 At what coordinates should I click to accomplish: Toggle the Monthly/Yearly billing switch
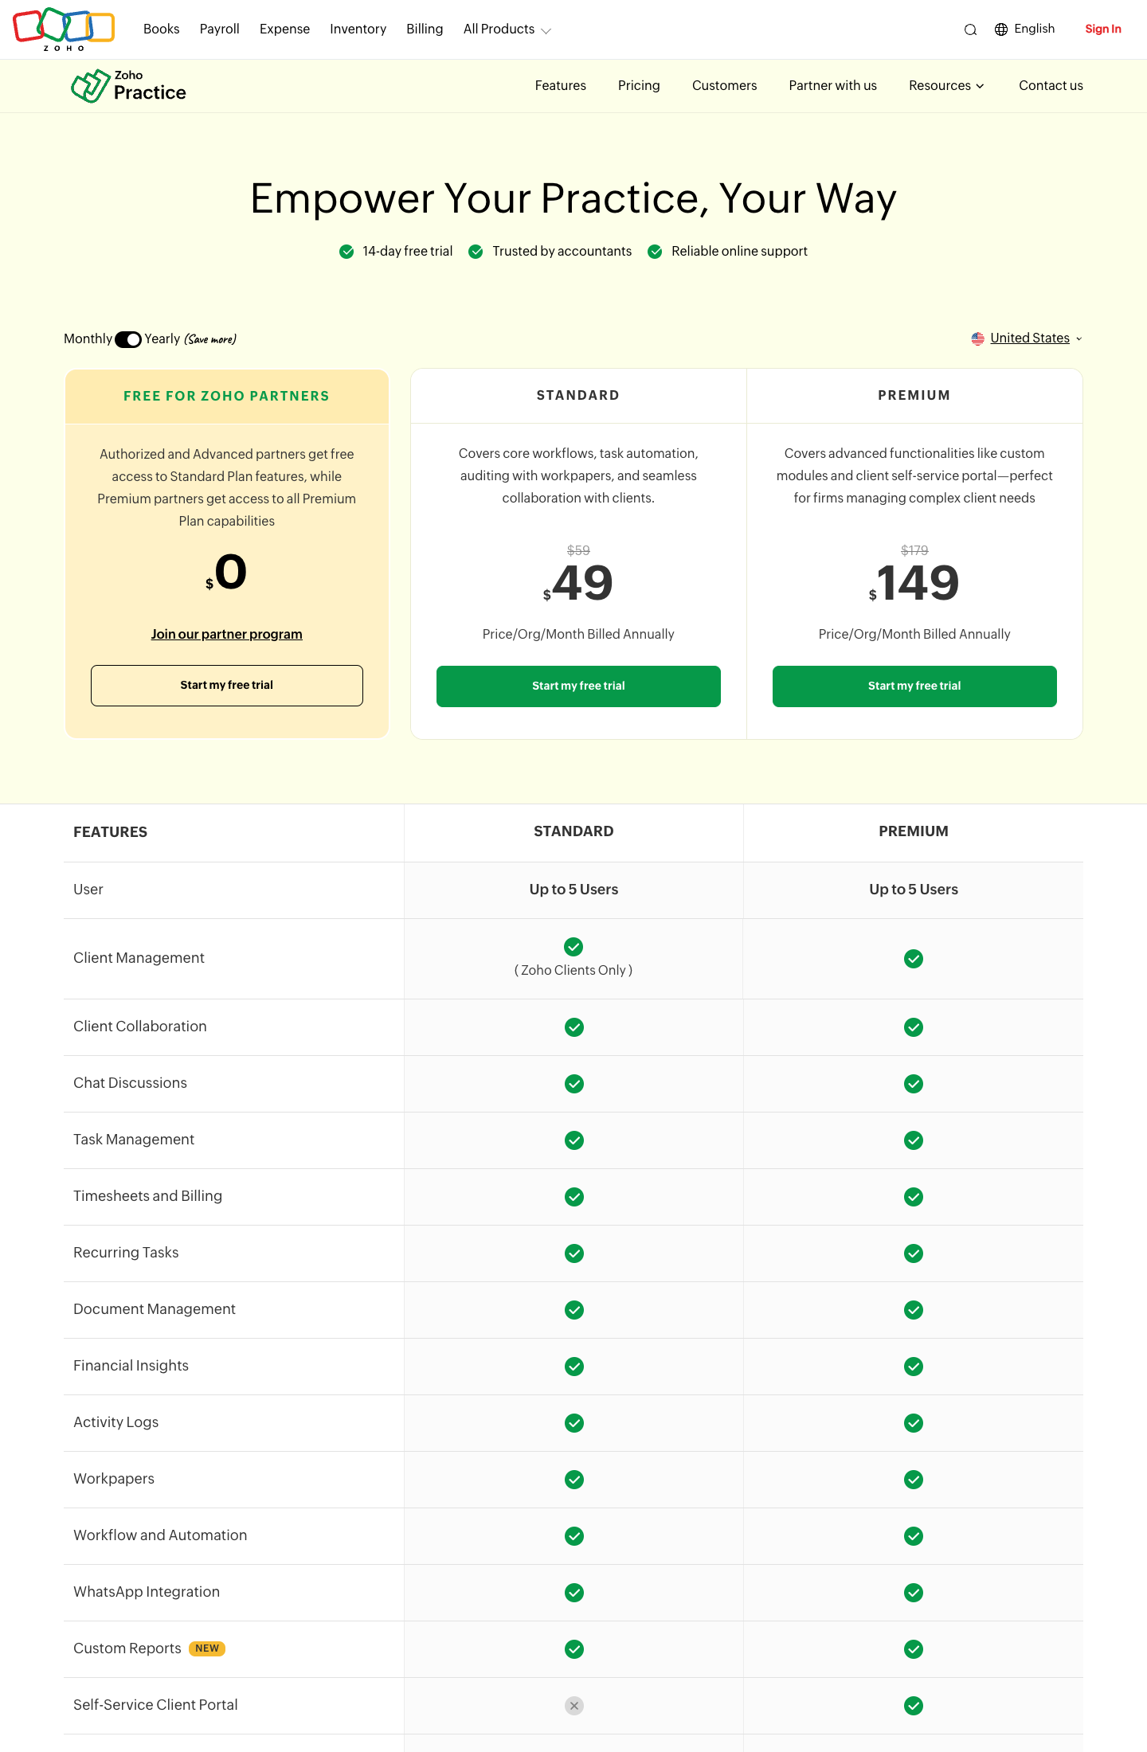click(x=128, y=339)
